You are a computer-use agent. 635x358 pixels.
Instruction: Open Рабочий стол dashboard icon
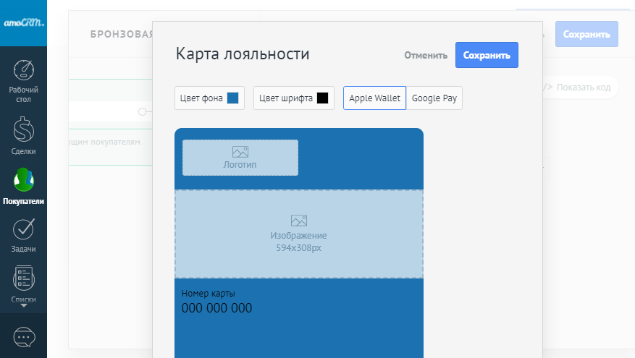[x=23, y=80]
